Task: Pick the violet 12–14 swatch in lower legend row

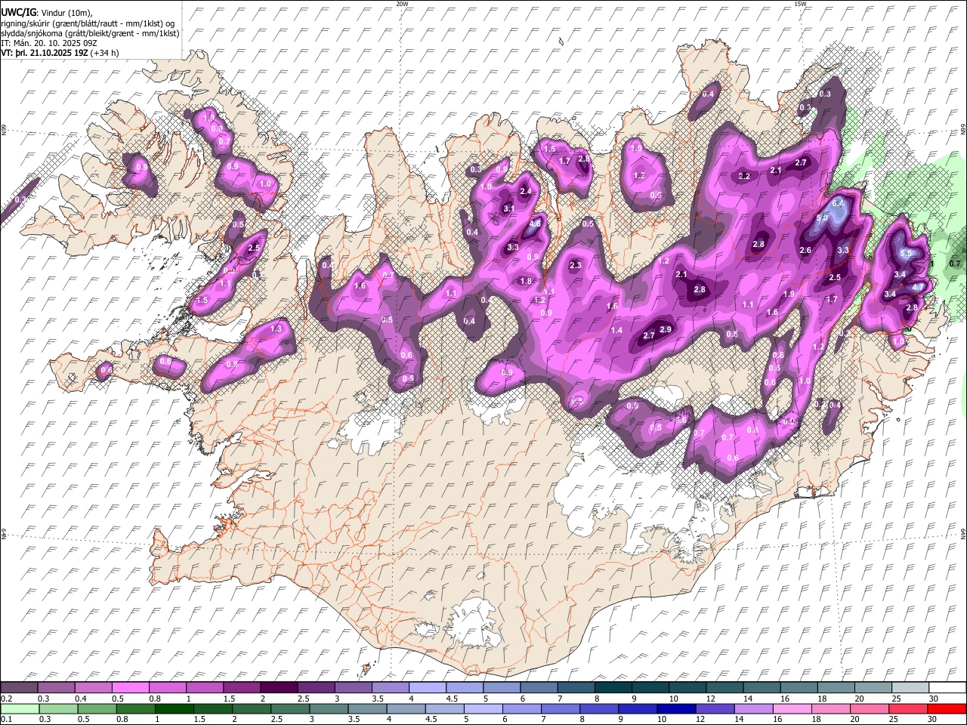Action: pyautogui.click(x=713, y=708)
